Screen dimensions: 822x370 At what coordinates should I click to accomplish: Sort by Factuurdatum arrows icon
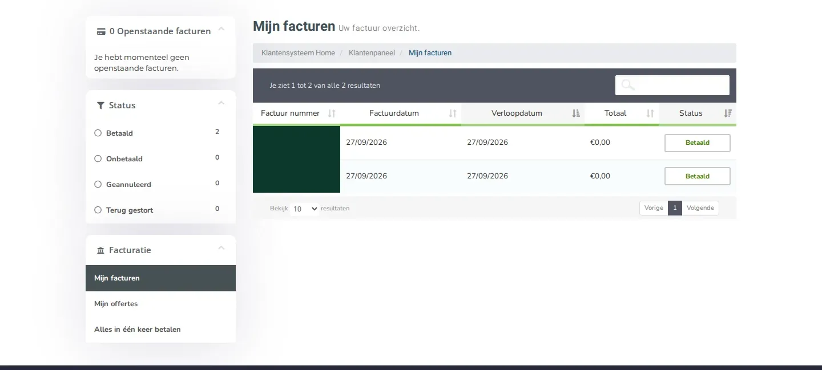[453, 113]
